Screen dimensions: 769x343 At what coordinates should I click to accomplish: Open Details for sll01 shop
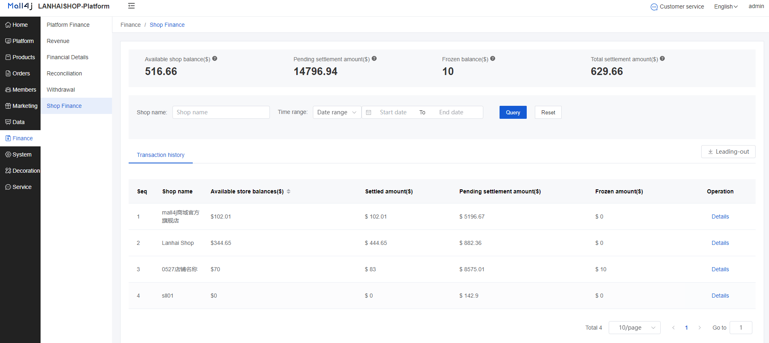[720, 296]
